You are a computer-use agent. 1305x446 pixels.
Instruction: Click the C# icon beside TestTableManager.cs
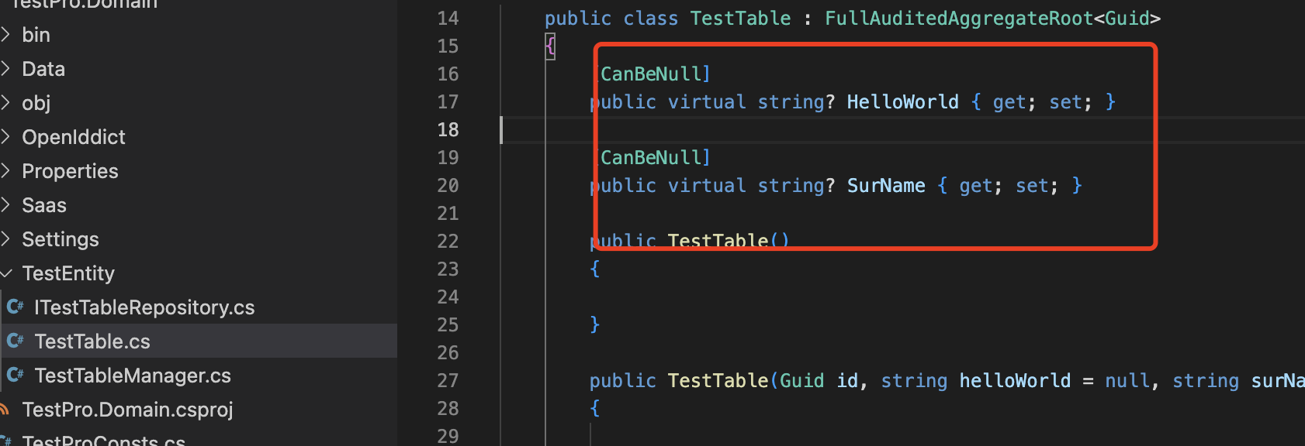click(15, 375)
